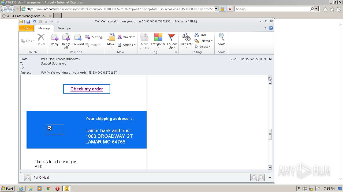Close the AT&T Order Management Portal tab

tap(50, 16)
